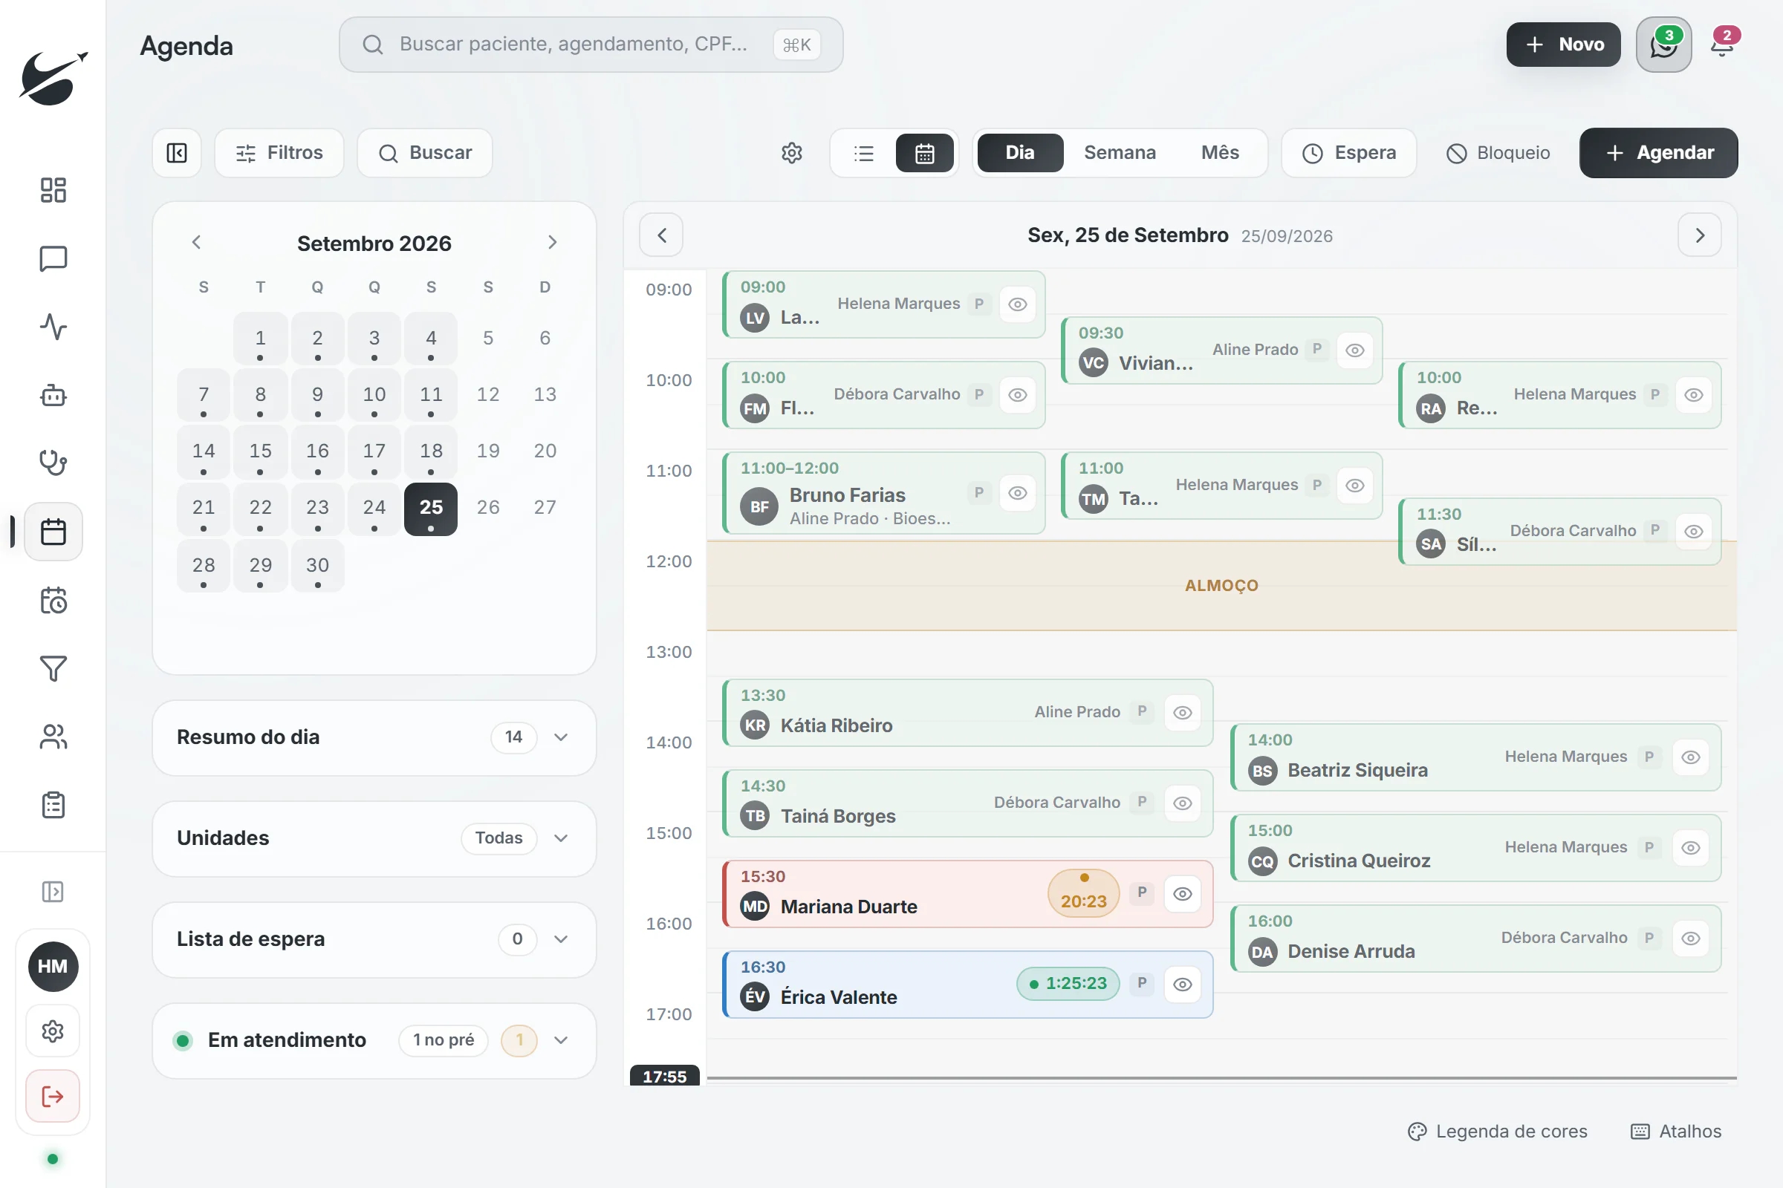This screenshot has height=1188, width=1783.
Task: Open the Filtros button
Action: coord(279,153)
